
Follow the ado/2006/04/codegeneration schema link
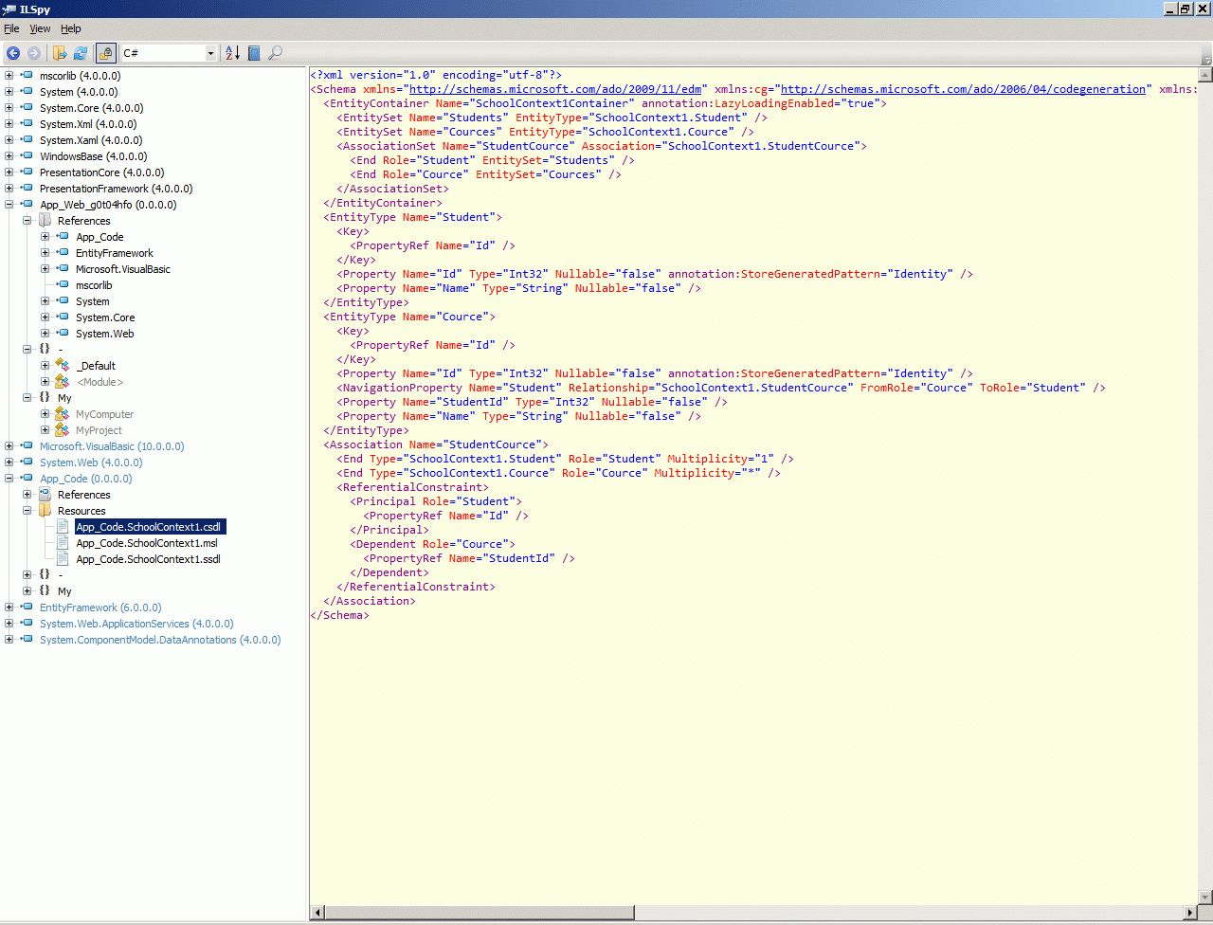tap(962, 89)
